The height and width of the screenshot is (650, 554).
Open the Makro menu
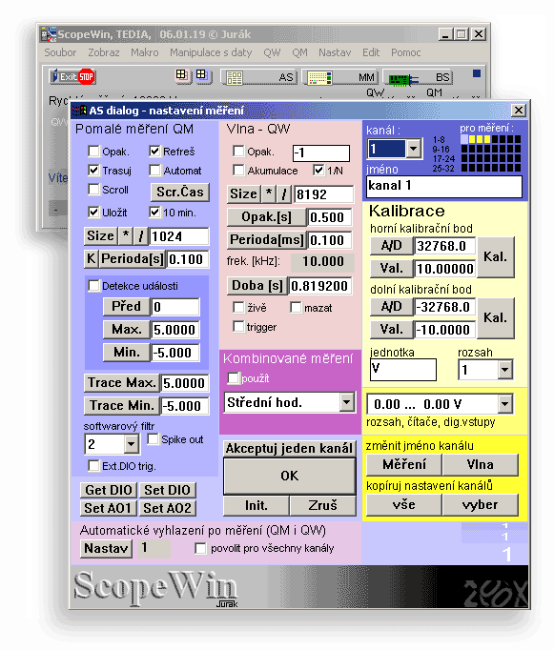pos(145,52)
